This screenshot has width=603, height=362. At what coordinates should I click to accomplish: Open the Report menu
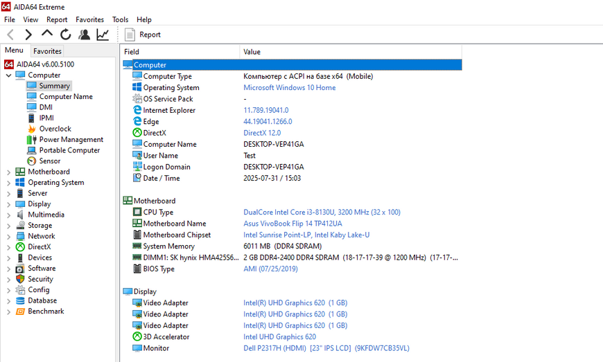click(x=57, y=19)
